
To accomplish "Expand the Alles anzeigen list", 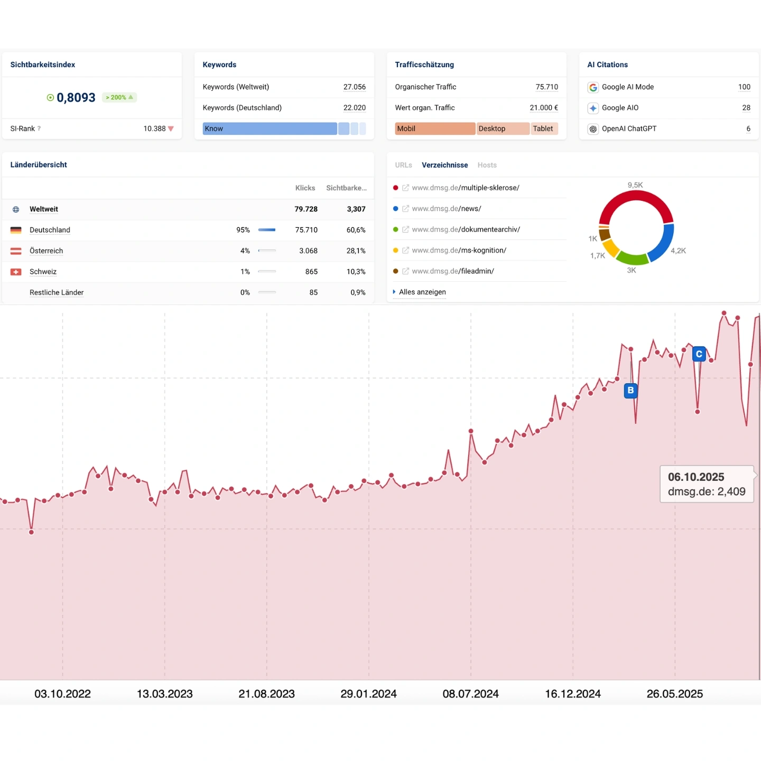I will (422, 292).
